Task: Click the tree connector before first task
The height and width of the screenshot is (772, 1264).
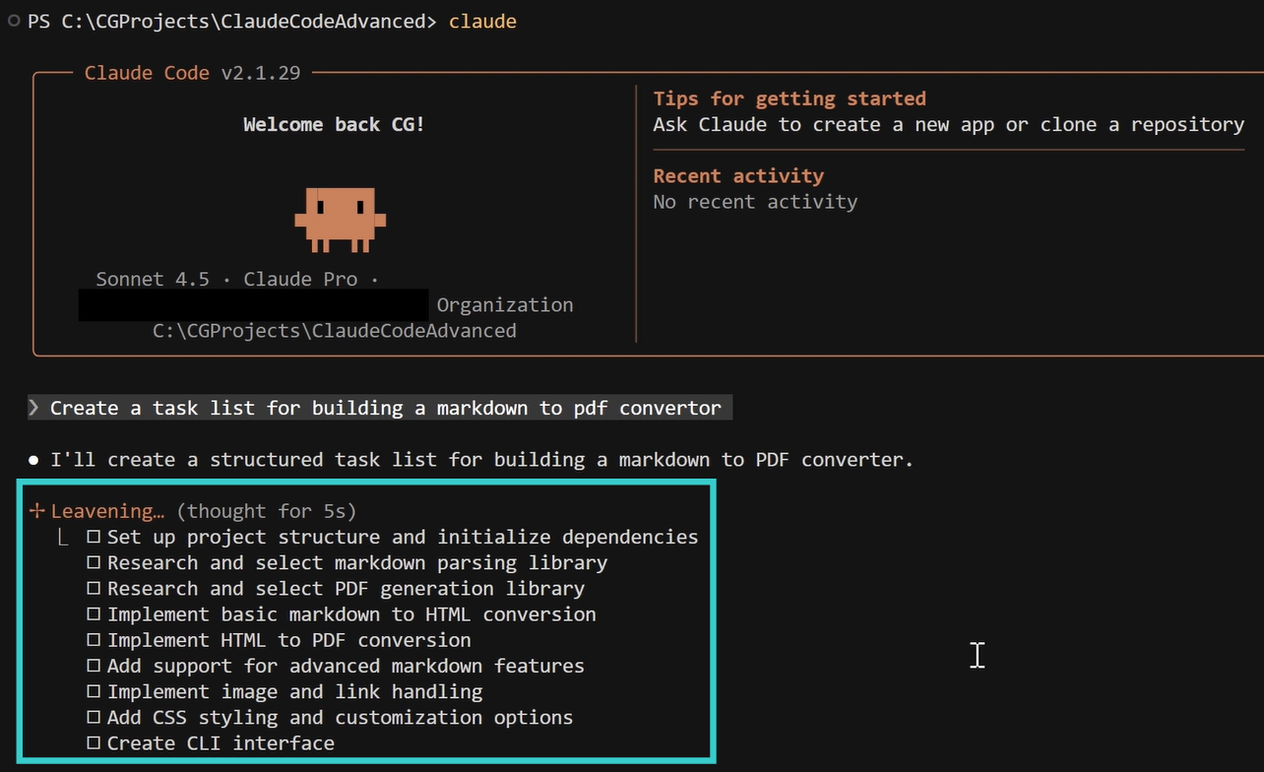Action: click(x=63, y=538)
